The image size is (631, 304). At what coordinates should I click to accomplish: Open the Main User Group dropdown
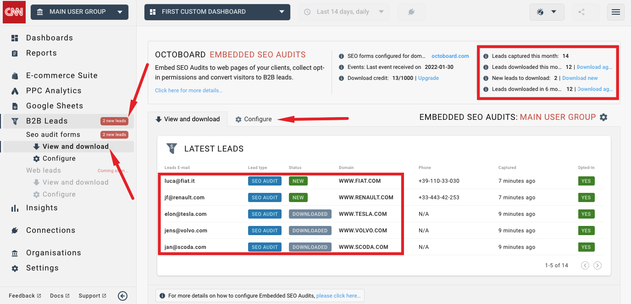click(80, 12)
